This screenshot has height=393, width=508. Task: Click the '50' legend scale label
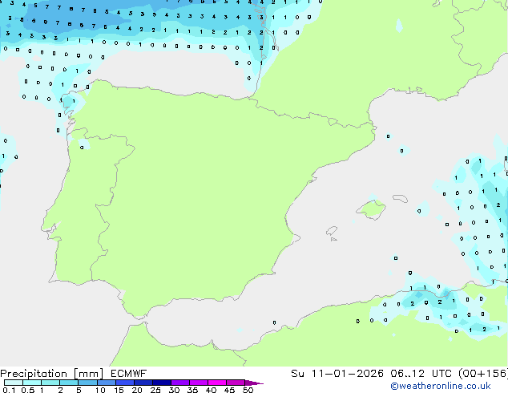point(248,390)
